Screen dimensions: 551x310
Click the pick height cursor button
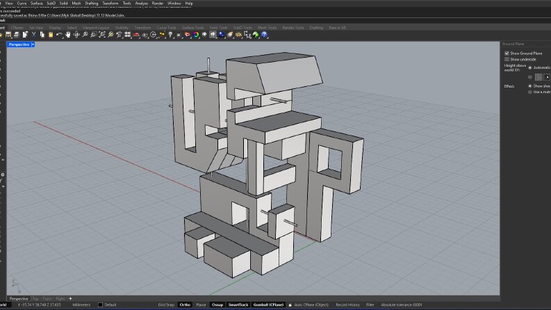(547, 77)
